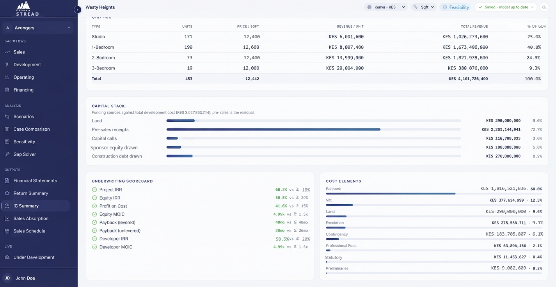
Task: Click the green check beside Profit on Cost
Action: (x=94, y=206)
